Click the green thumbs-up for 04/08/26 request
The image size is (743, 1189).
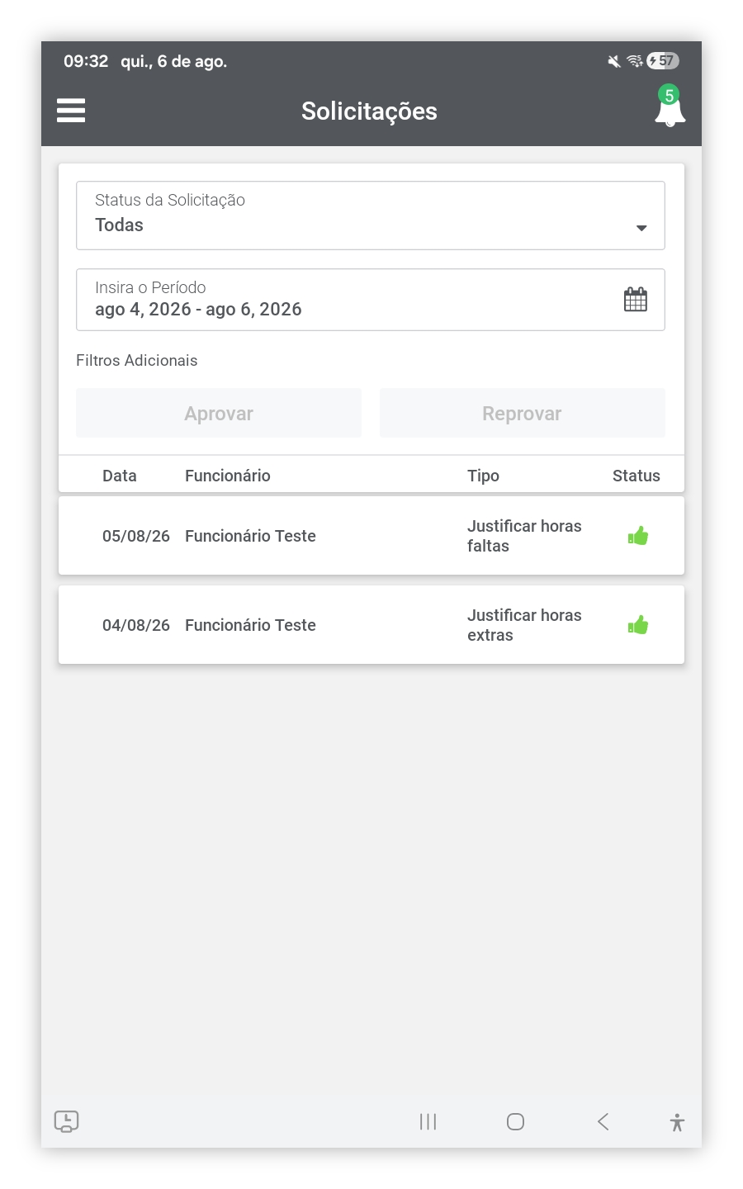pyautogui.click(x=638, y=625)
